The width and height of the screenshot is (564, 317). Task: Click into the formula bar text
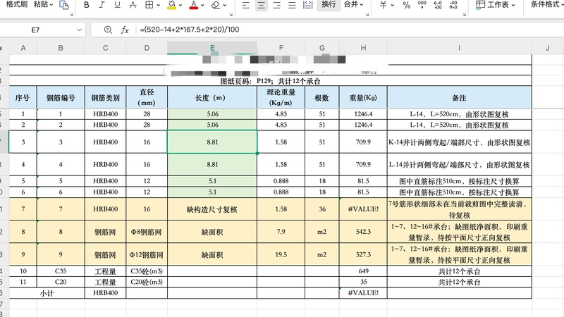coord(190,30)
